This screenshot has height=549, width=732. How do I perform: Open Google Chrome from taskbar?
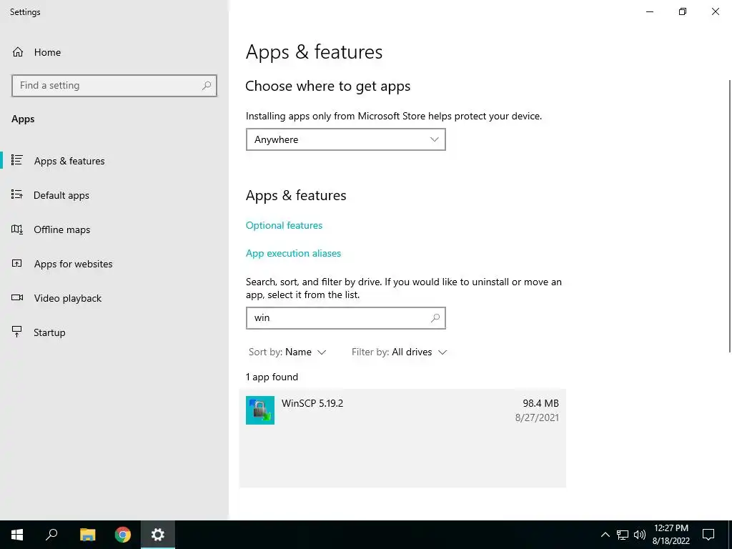point(123,535)
